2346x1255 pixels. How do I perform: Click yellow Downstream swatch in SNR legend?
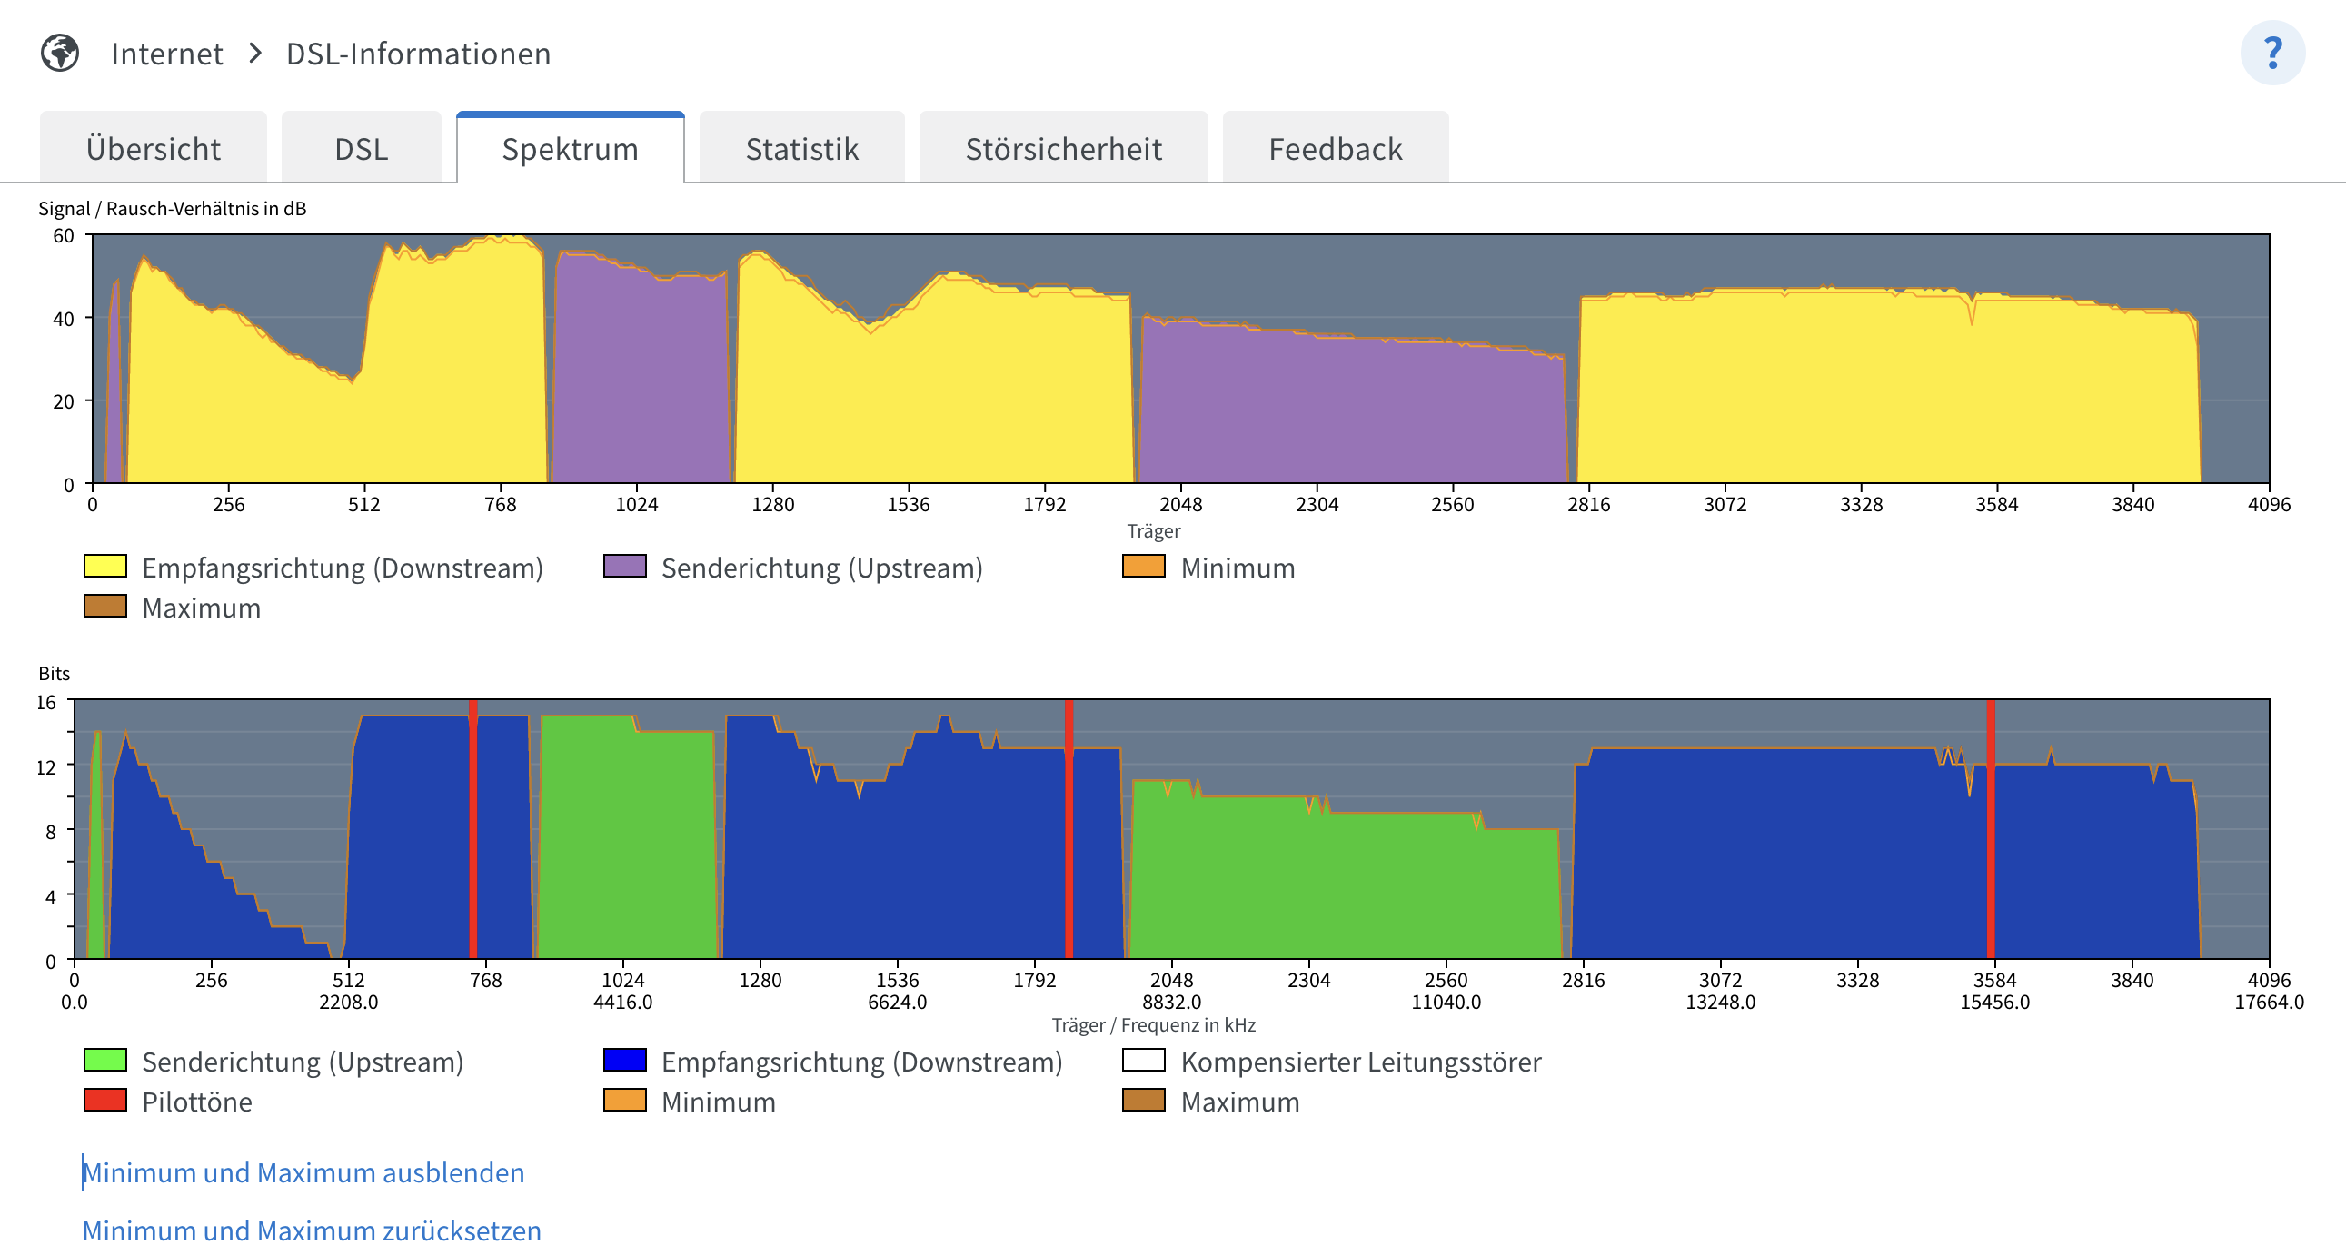click(104, 566)
